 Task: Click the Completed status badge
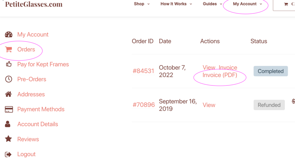(x=271, y=71)
